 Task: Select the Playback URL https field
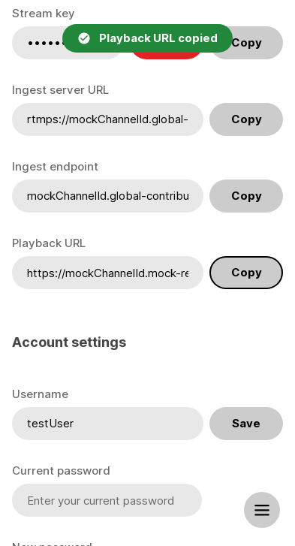pyautogui.click(x=107, y=273)
